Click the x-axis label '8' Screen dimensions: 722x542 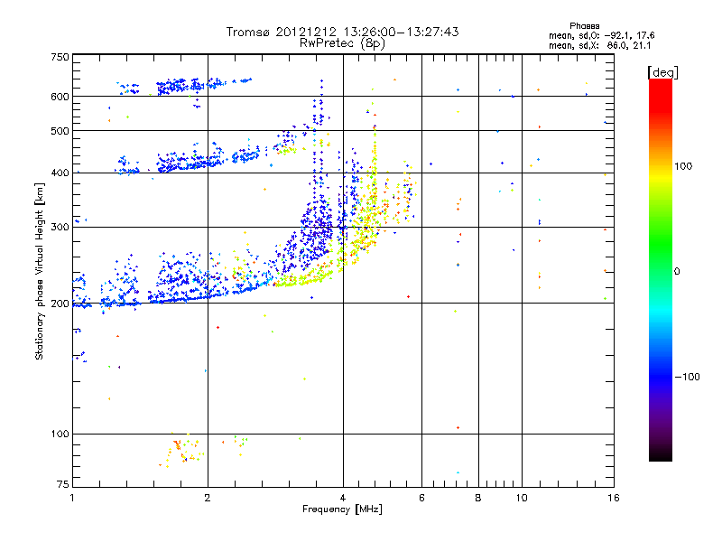pyautogui.click(x=478, y=498)
